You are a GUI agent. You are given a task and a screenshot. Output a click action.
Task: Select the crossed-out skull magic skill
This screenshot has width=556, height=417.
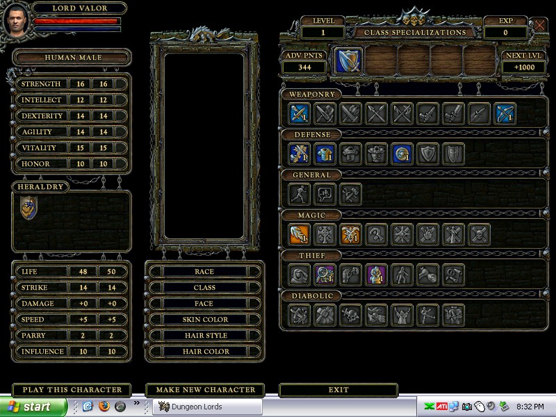coord(479,234)
